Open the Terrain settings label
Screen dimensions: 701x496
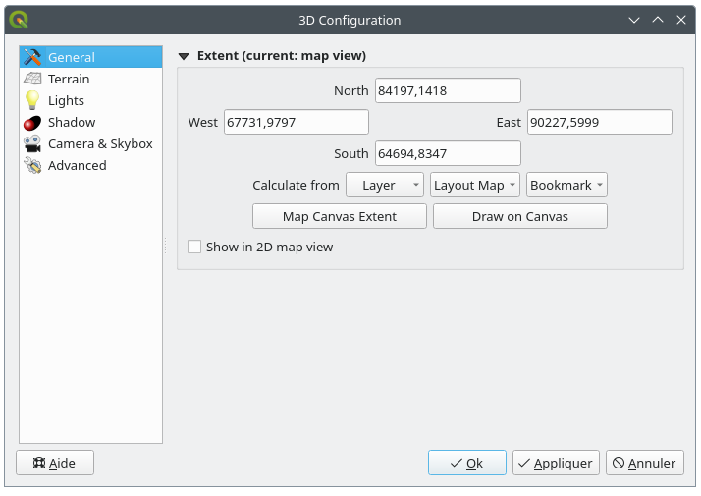[x=69, y=79]
